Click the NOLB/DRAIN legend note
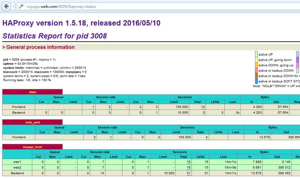 click(276, 86)
